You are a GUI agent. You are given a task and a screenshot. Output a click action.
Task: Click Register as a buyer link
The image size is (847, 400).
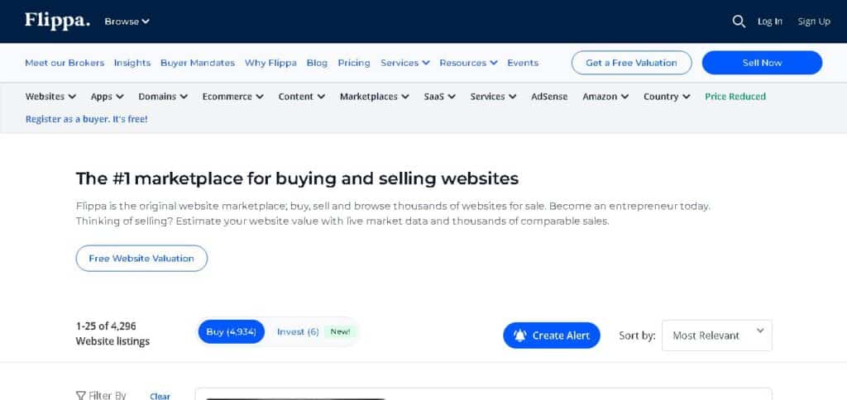86,119
